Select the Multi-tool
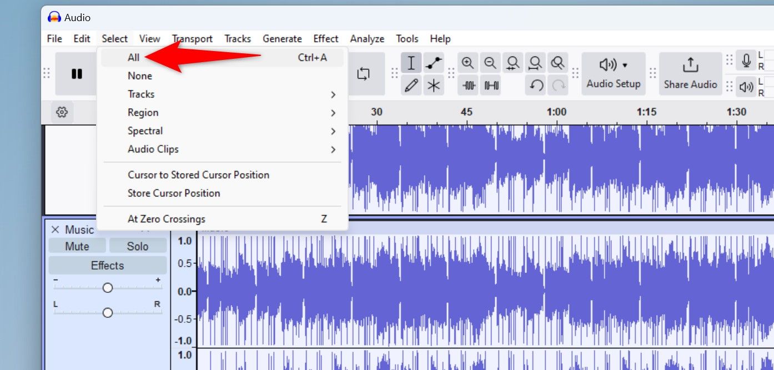The width and height of the screenshot is (774, 370). 434,85
